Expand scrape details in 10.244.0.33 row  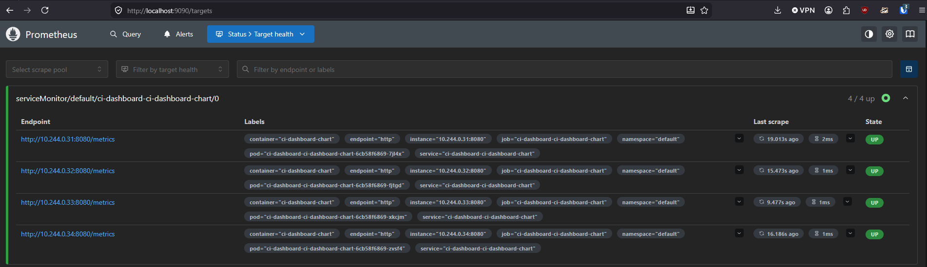click(x=848, y=202)
